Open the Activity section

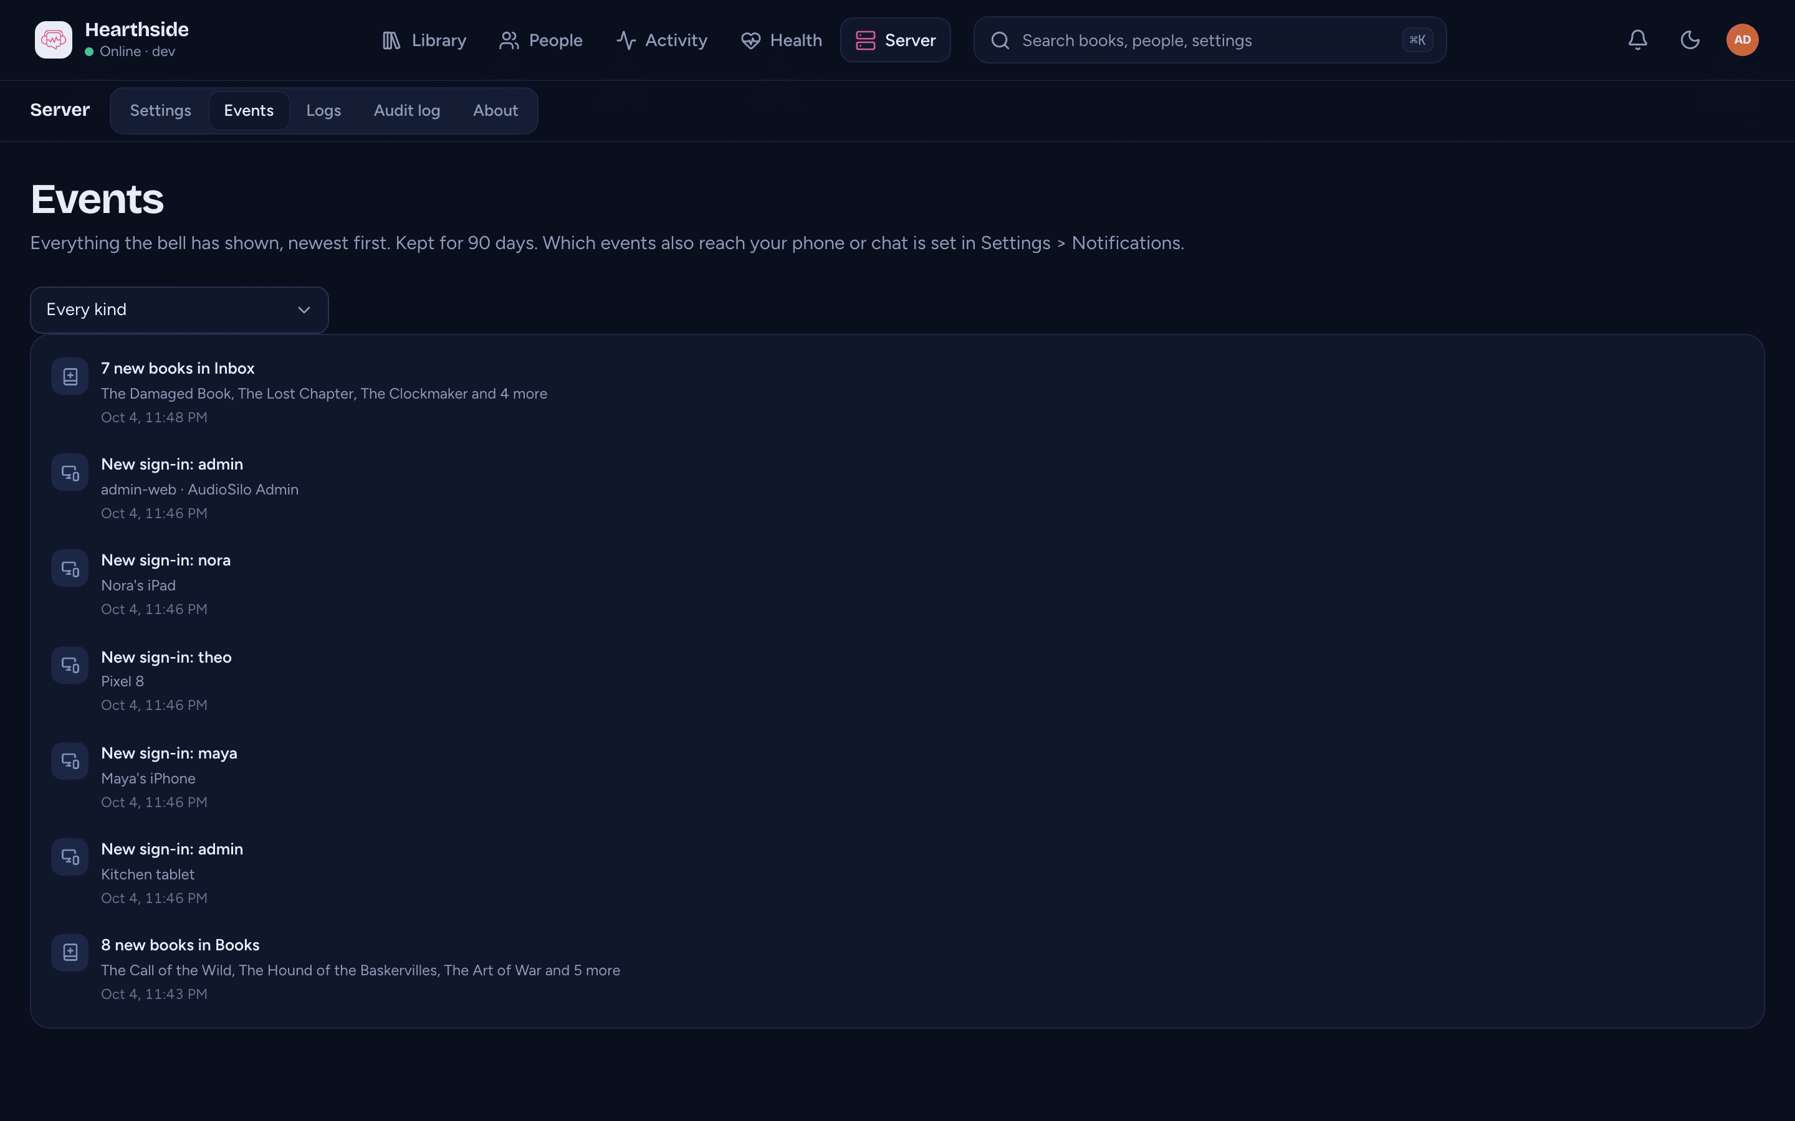[x=662, y=40]
